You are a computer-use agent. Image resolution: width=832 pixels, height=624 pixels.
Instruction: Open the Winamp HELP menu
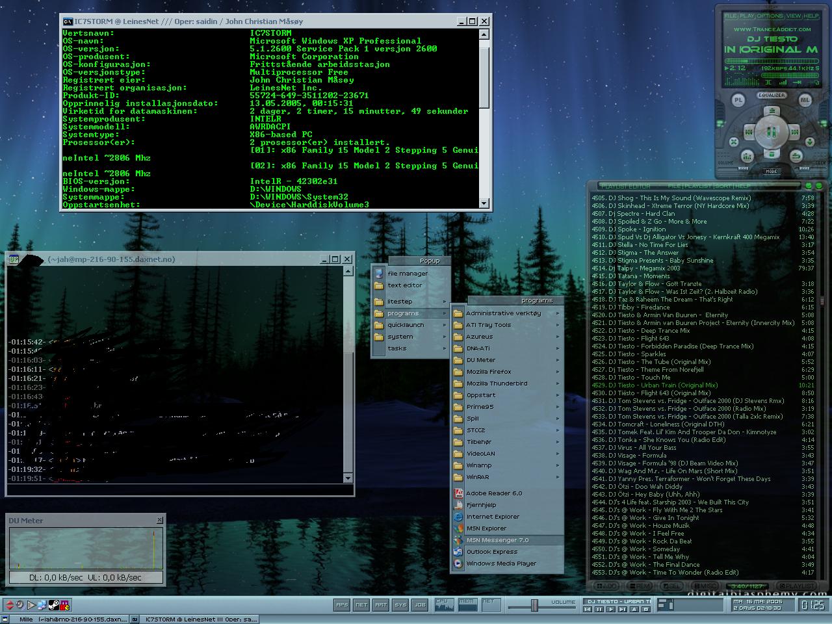(811, 16)
